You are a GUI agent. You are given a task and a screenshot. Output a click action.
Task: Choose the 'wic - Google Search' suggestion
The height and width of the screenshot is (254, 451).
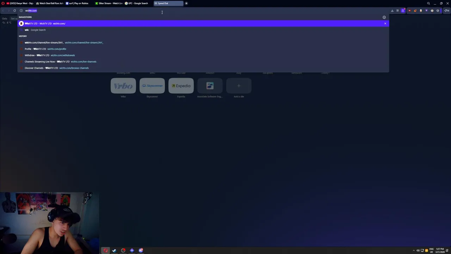[203, 30]
